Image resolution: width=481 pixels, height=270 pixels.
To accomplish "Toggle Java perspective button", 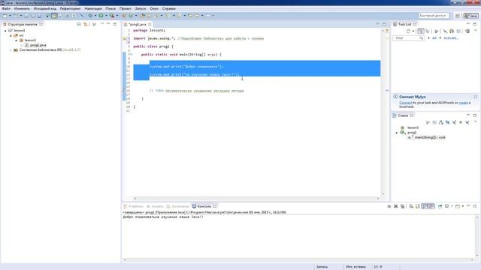I will coord(471,16).
